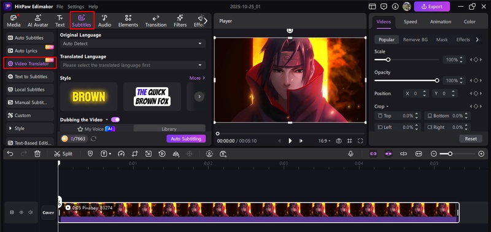Start voice recording with microphone icon

point(350,153)
